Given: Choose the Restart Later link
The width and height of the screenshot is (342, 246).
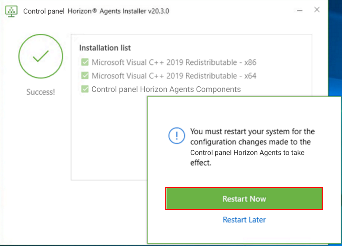Looking at the screenshot, I should point(244,220).
